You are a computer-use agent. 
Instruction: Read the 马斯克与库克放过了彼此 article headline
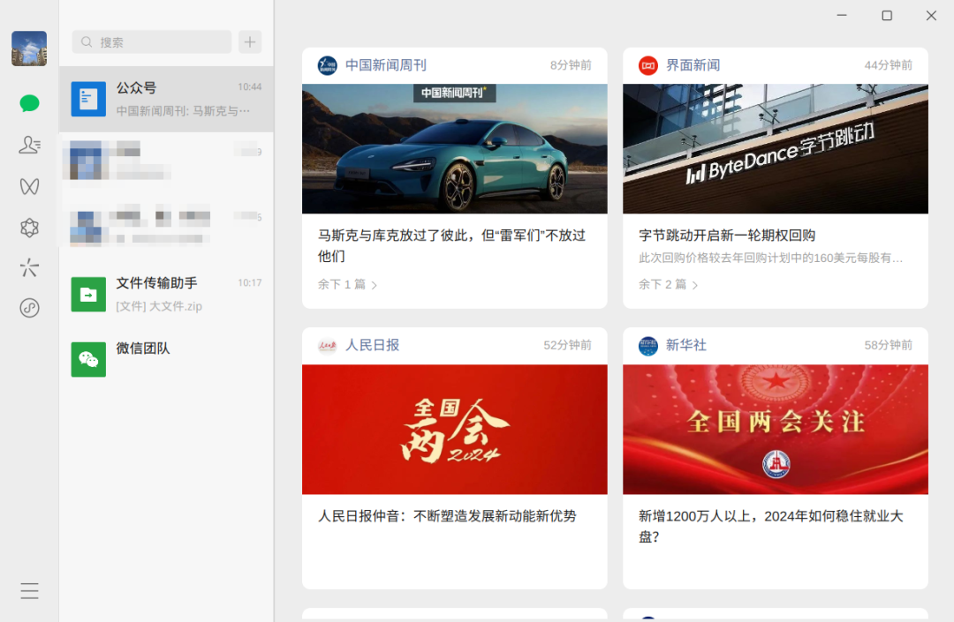(451, 245)
